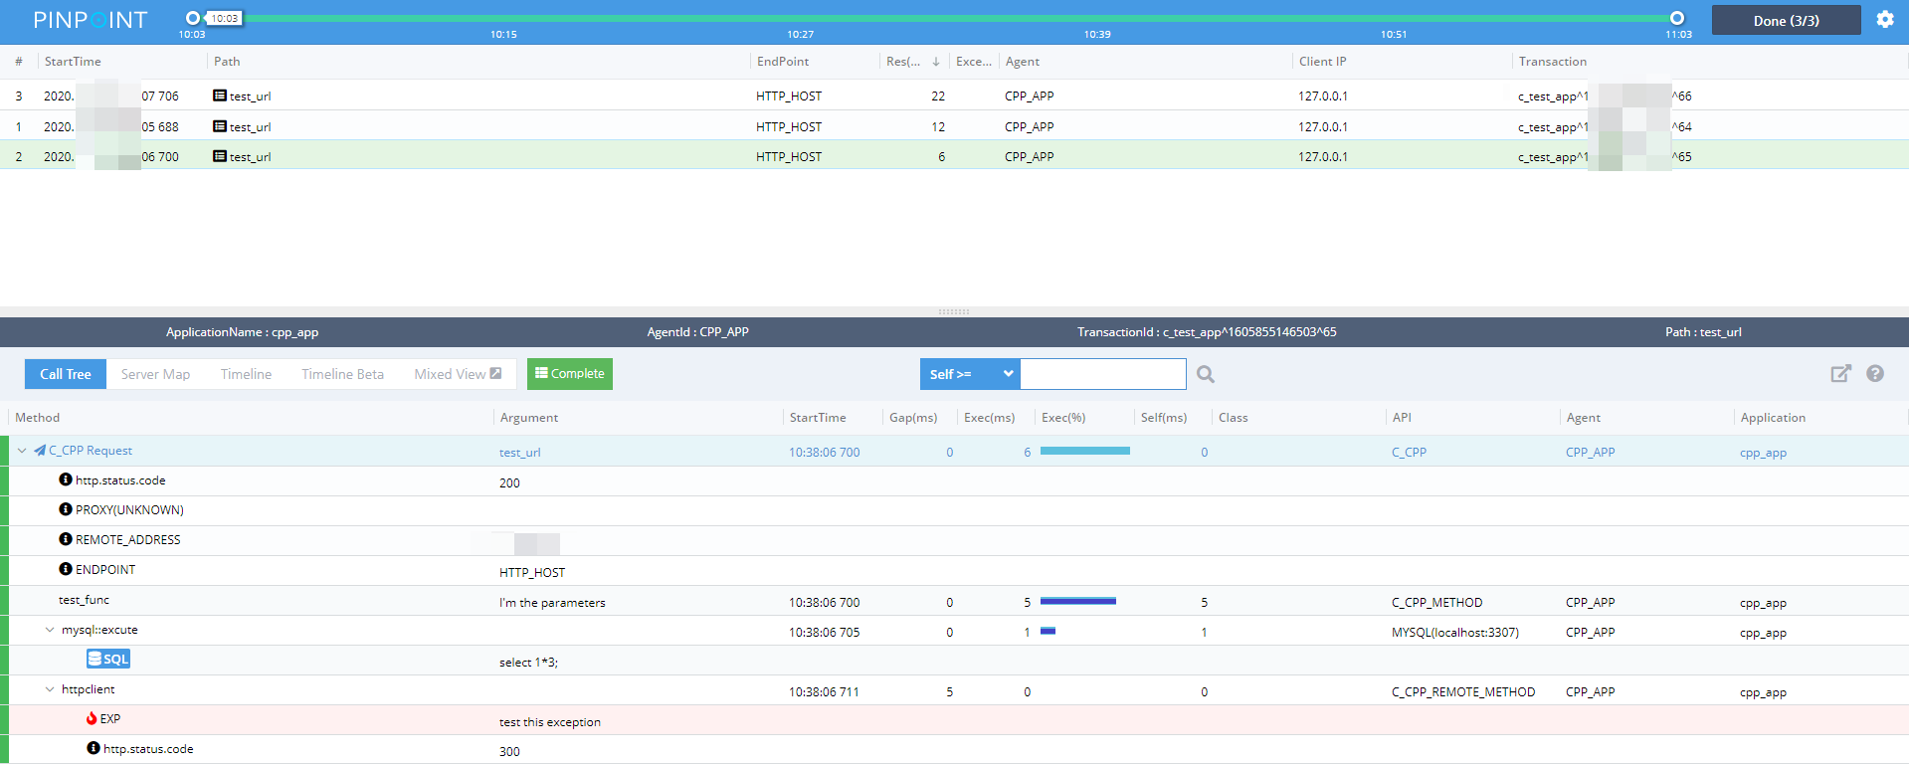Open the settings gear icon
Image resolution: width=1909 pixels, height=766 pixels.
tap(1885, 19)
